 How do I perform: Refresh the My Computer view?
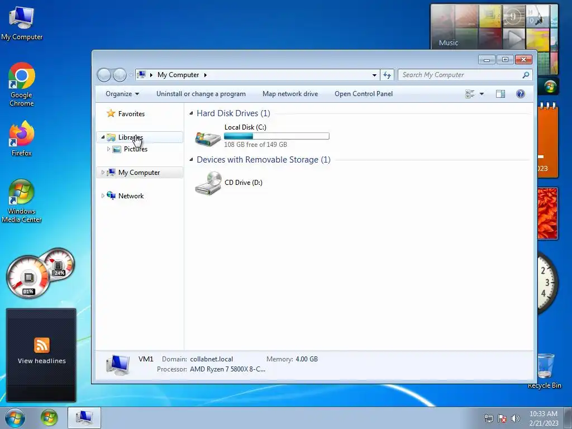coord(387,75)
